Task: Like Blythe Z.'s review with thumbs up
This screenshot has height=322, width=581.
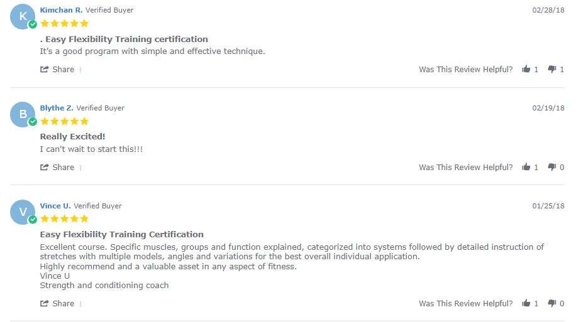Action: 526,167
